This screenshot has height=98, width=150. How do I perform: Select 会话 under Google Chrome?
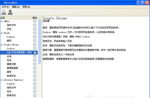click(x=9, y=56)
